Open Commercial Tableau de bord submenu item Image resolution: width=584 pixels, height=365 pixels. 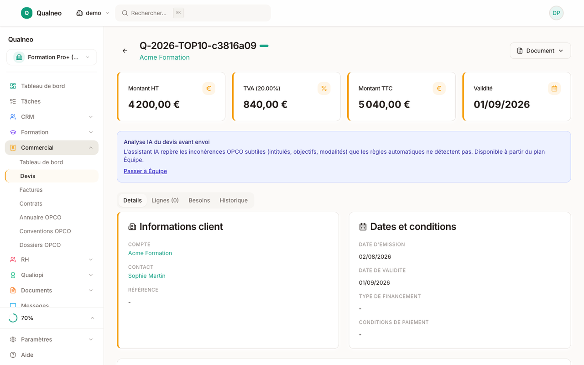coord(52,162)
